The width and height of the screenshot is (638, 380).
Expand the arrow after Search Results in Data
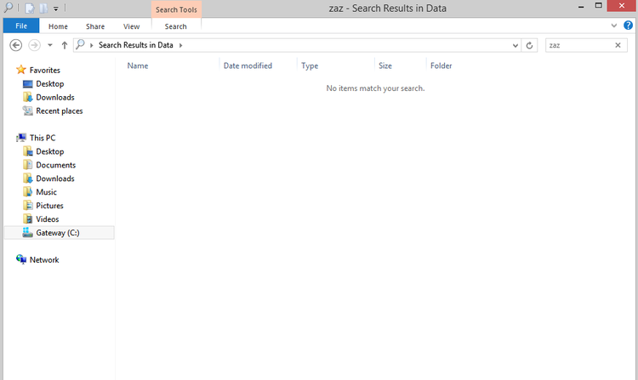point(180,45)
